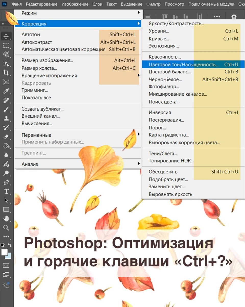
Task: Click align vertical centers icon in options bar
Action: pyautogui.click(x=175, y=17)
